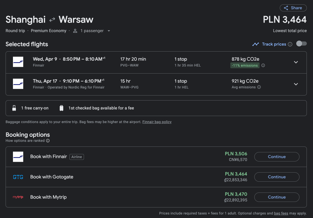Click the mytrip logo icon
Screen dimensions: 313x218
pyautogui.click(x=18, y=197)
